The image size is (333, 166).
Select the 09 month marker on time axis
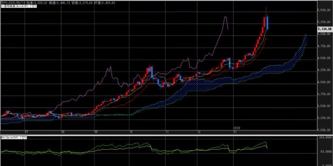click(96, 132)
